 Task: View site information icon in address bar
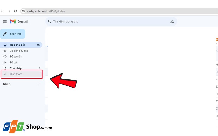[x=23, y=11]
